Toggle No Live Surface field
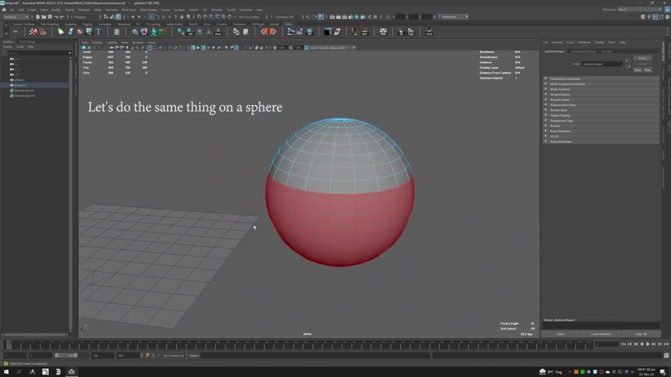671x377 pixels. pos(250,17)
